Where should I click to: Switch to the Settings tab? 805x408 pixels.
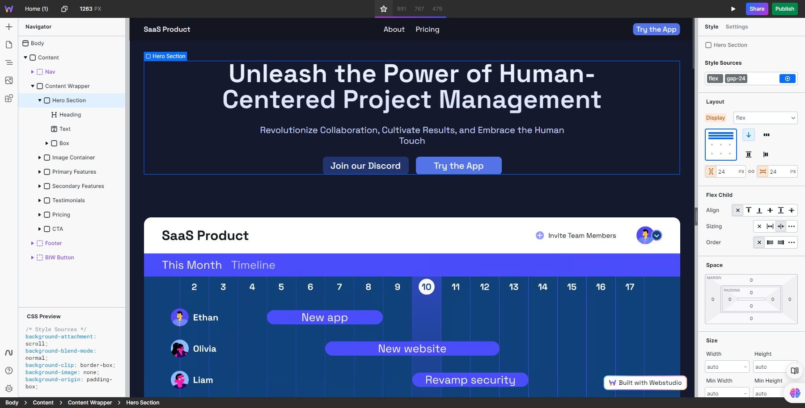click(x=736, y=26)
